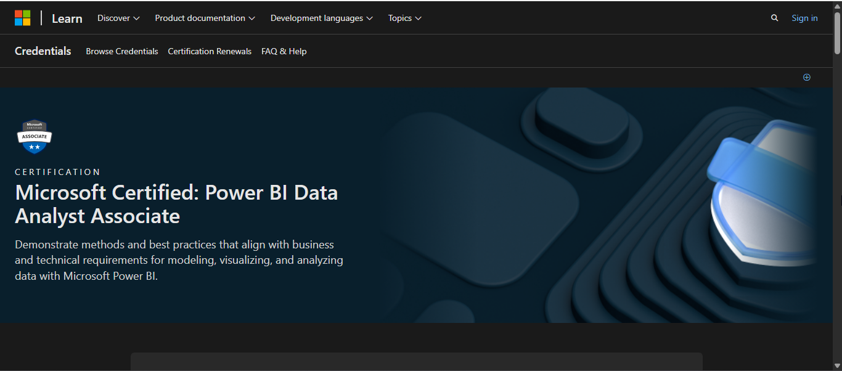Click the gray content card at page bottom
Screen dimensions: 842x371
coord(416,361)
